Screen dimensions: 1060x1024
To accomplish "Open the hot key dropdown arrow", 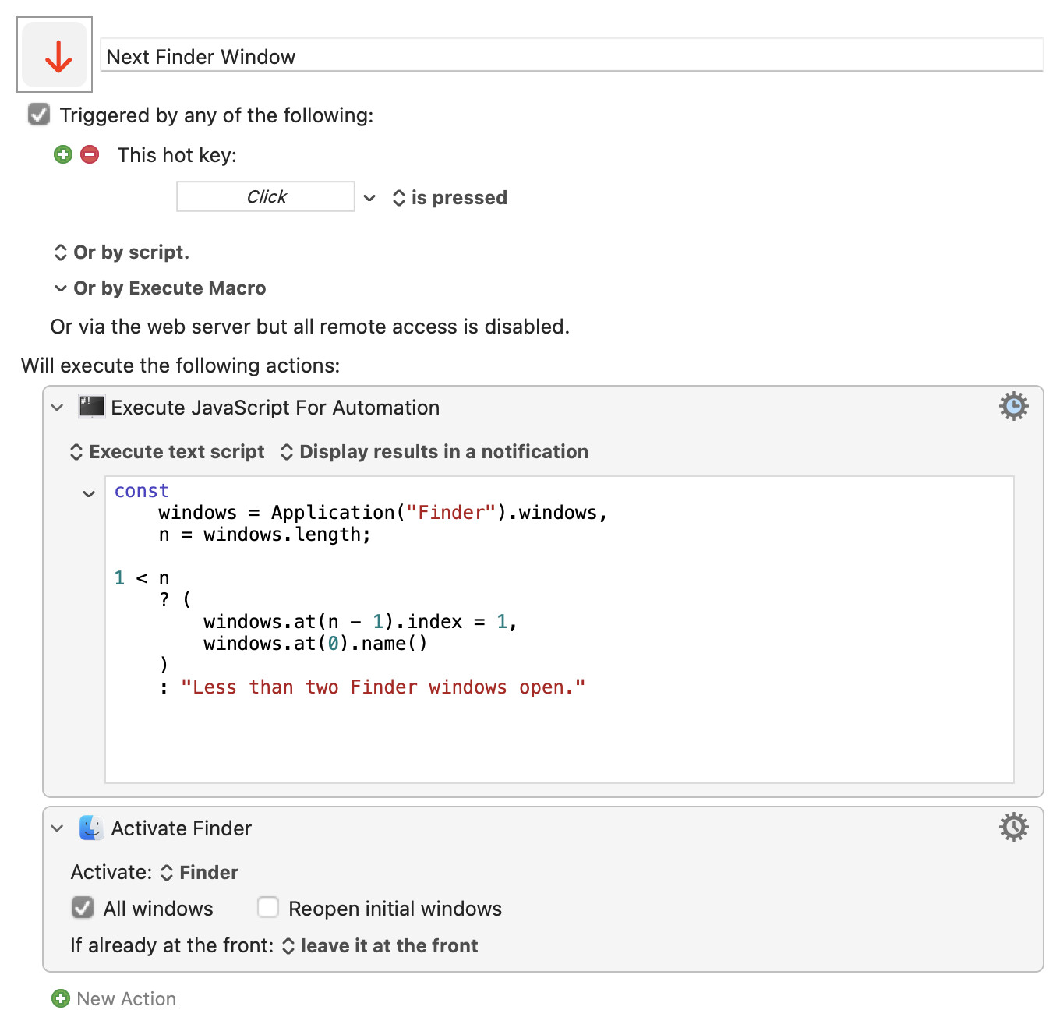I will coord(370,198).
